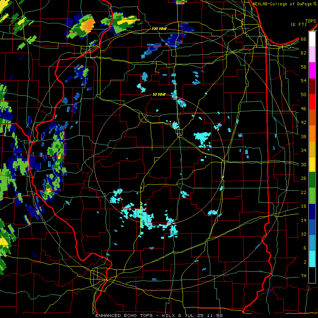Viewport: 318px width, 318px height.
Task: Click the "38" legend label
Action: point(304,136)
